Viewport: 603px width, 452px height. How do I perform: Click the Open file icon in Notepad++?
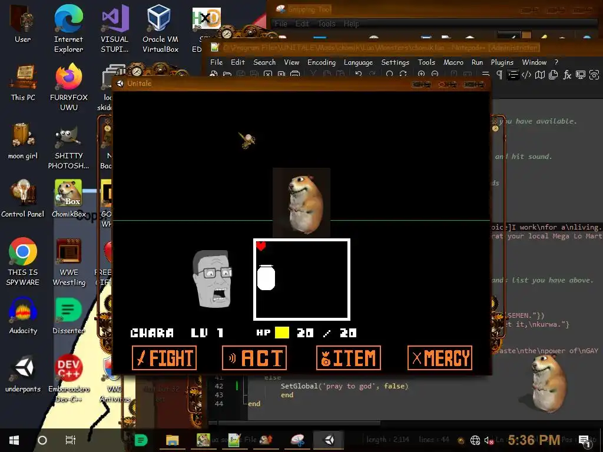227,74
